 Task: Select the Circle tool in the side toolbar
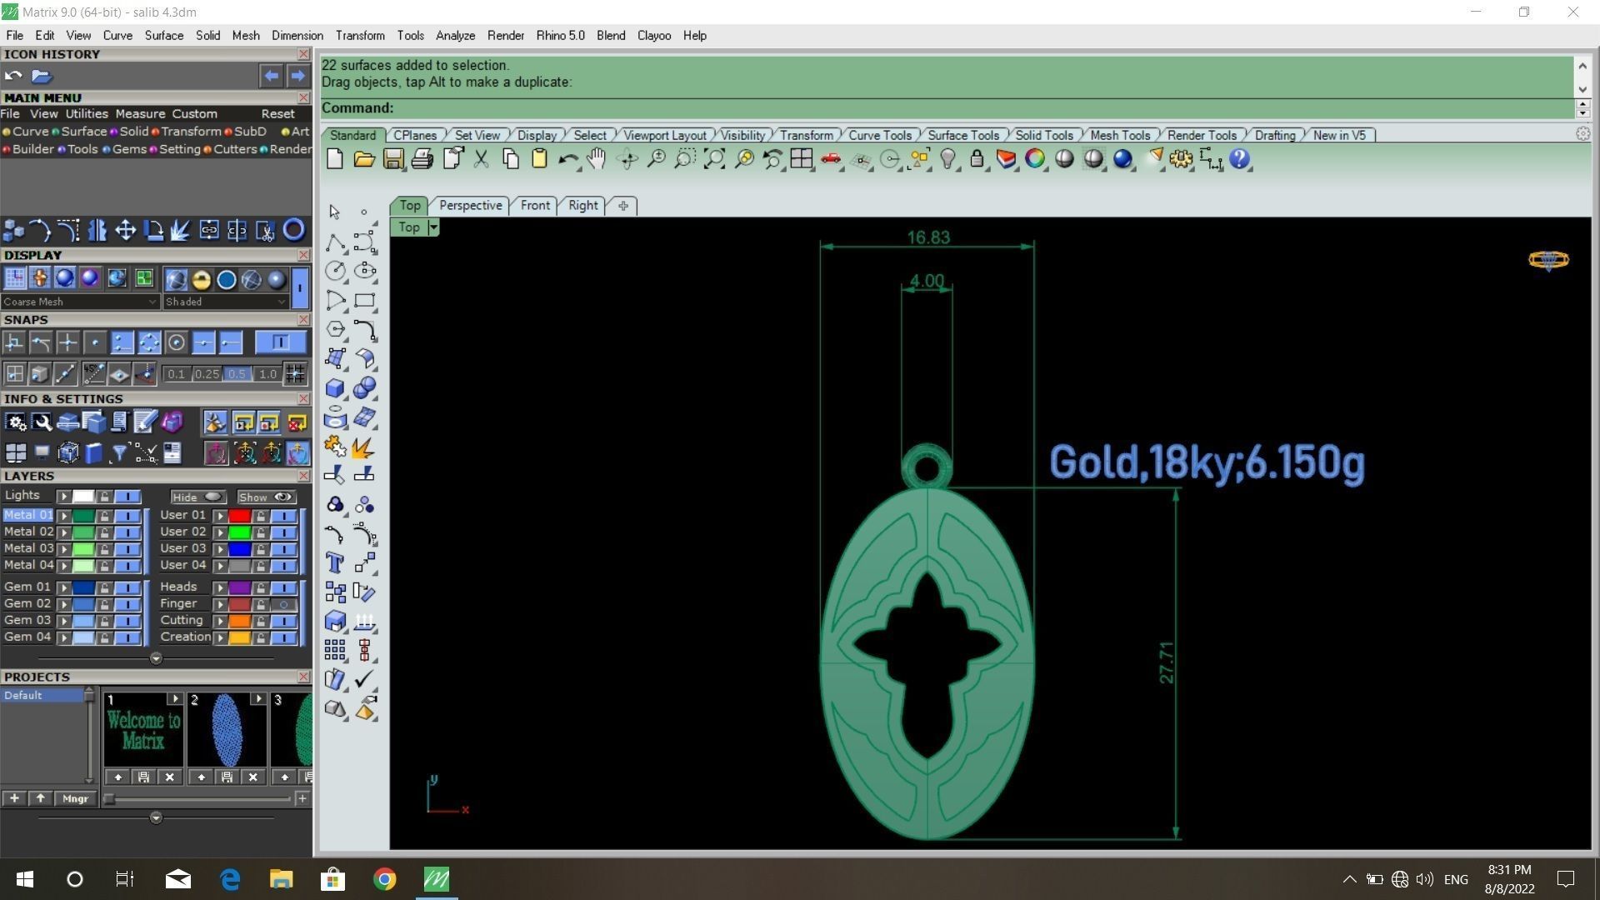tap(335, 271)
